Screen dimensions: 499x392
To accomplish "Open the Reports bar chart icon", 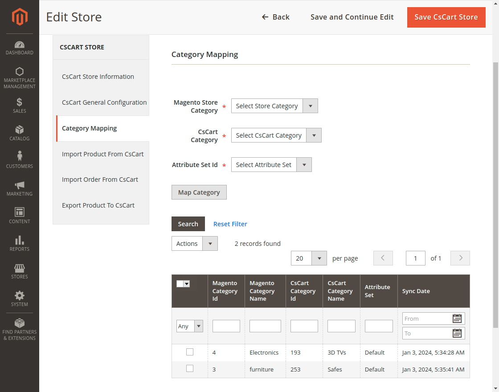I will [20, 241].
